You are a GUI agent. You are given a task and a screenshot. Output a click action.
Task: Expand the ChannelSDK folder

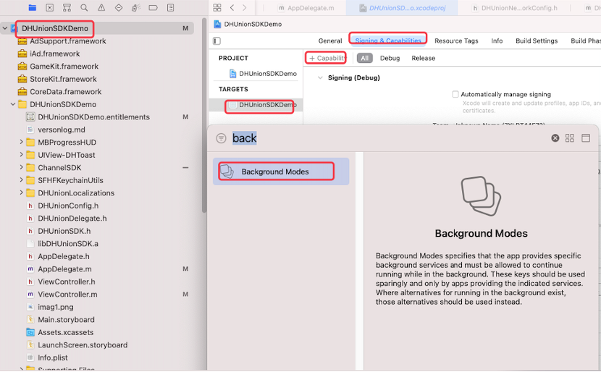(x=22, y=168)
